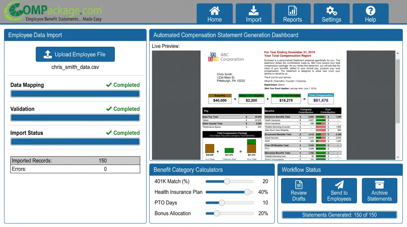Screen dimensions: 407x227
Task: Click the ABC Corporation blocks logo in preview
Action: pyautogui.click(x=213, y=57)
